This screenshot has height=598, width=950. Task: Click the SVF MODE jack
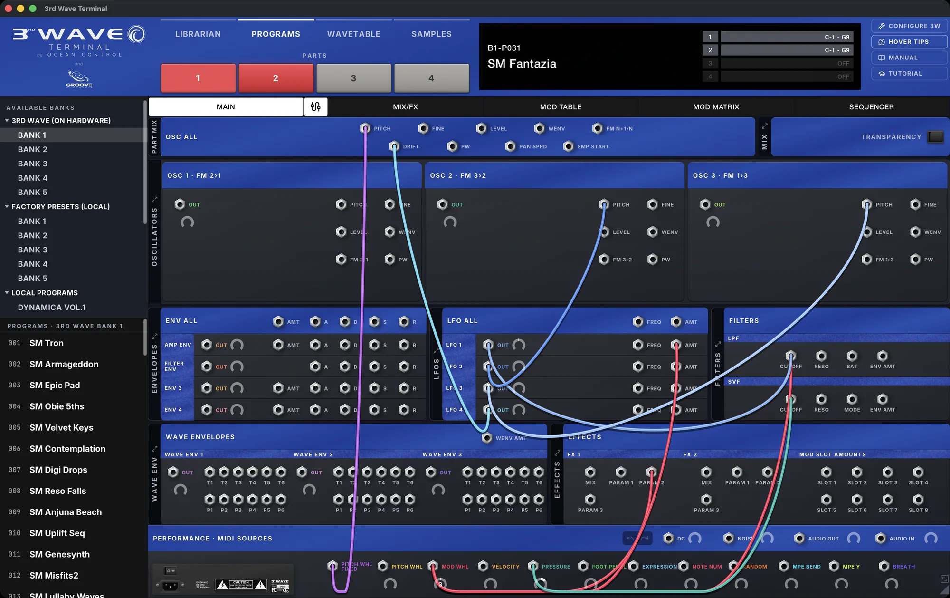(x=852, y=399)
